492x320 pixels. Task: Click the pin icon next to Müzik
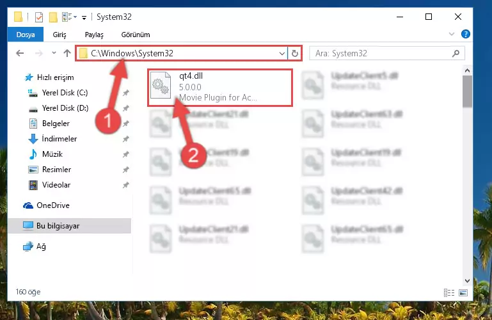point(126,154)
